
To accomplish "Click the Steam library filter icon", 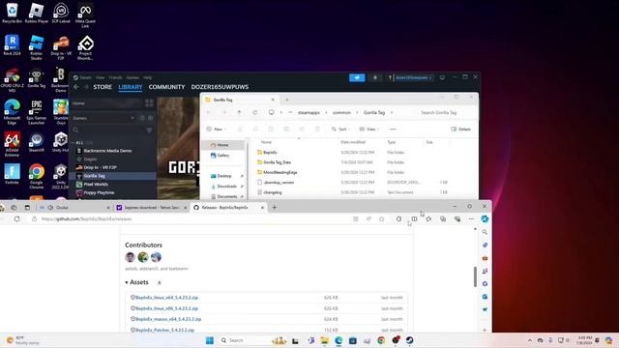I will click(x=149, y=130).
